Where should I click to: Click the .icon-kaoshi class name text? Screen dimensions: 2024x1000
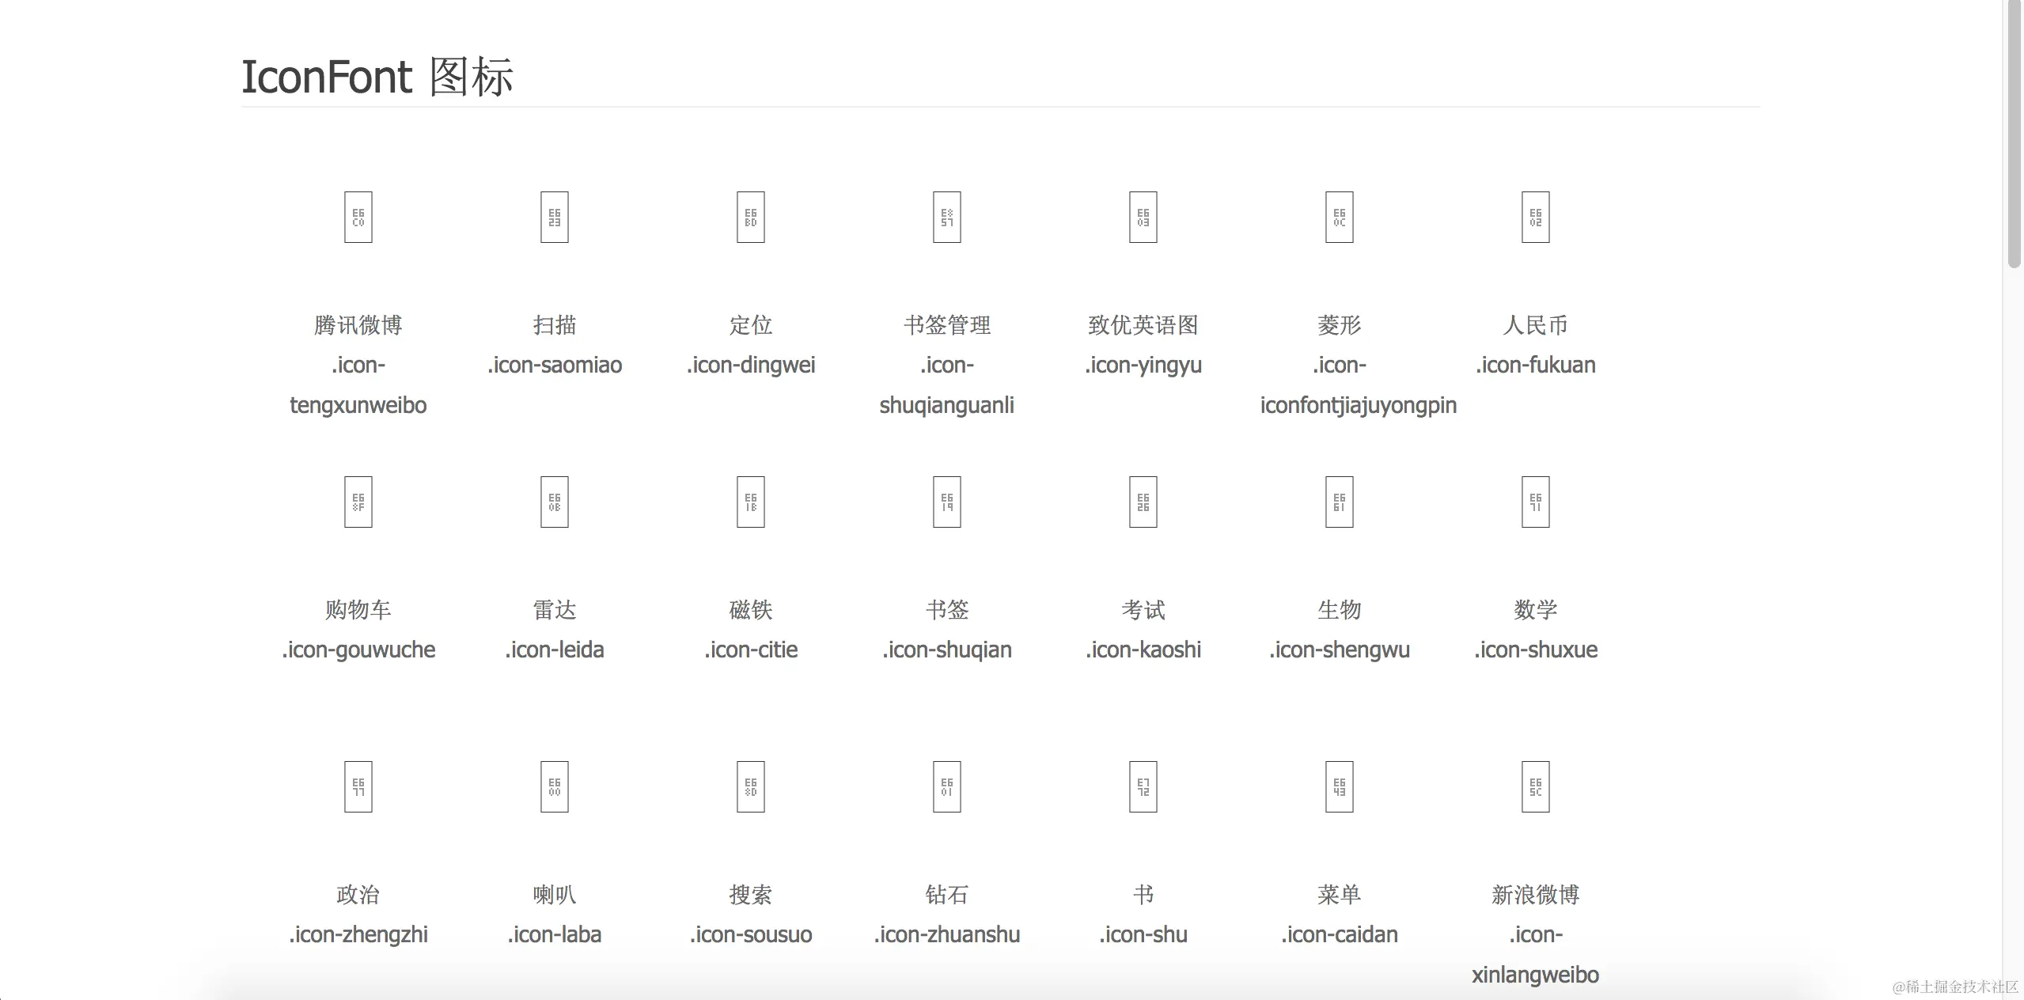[x=1143, y=650]
